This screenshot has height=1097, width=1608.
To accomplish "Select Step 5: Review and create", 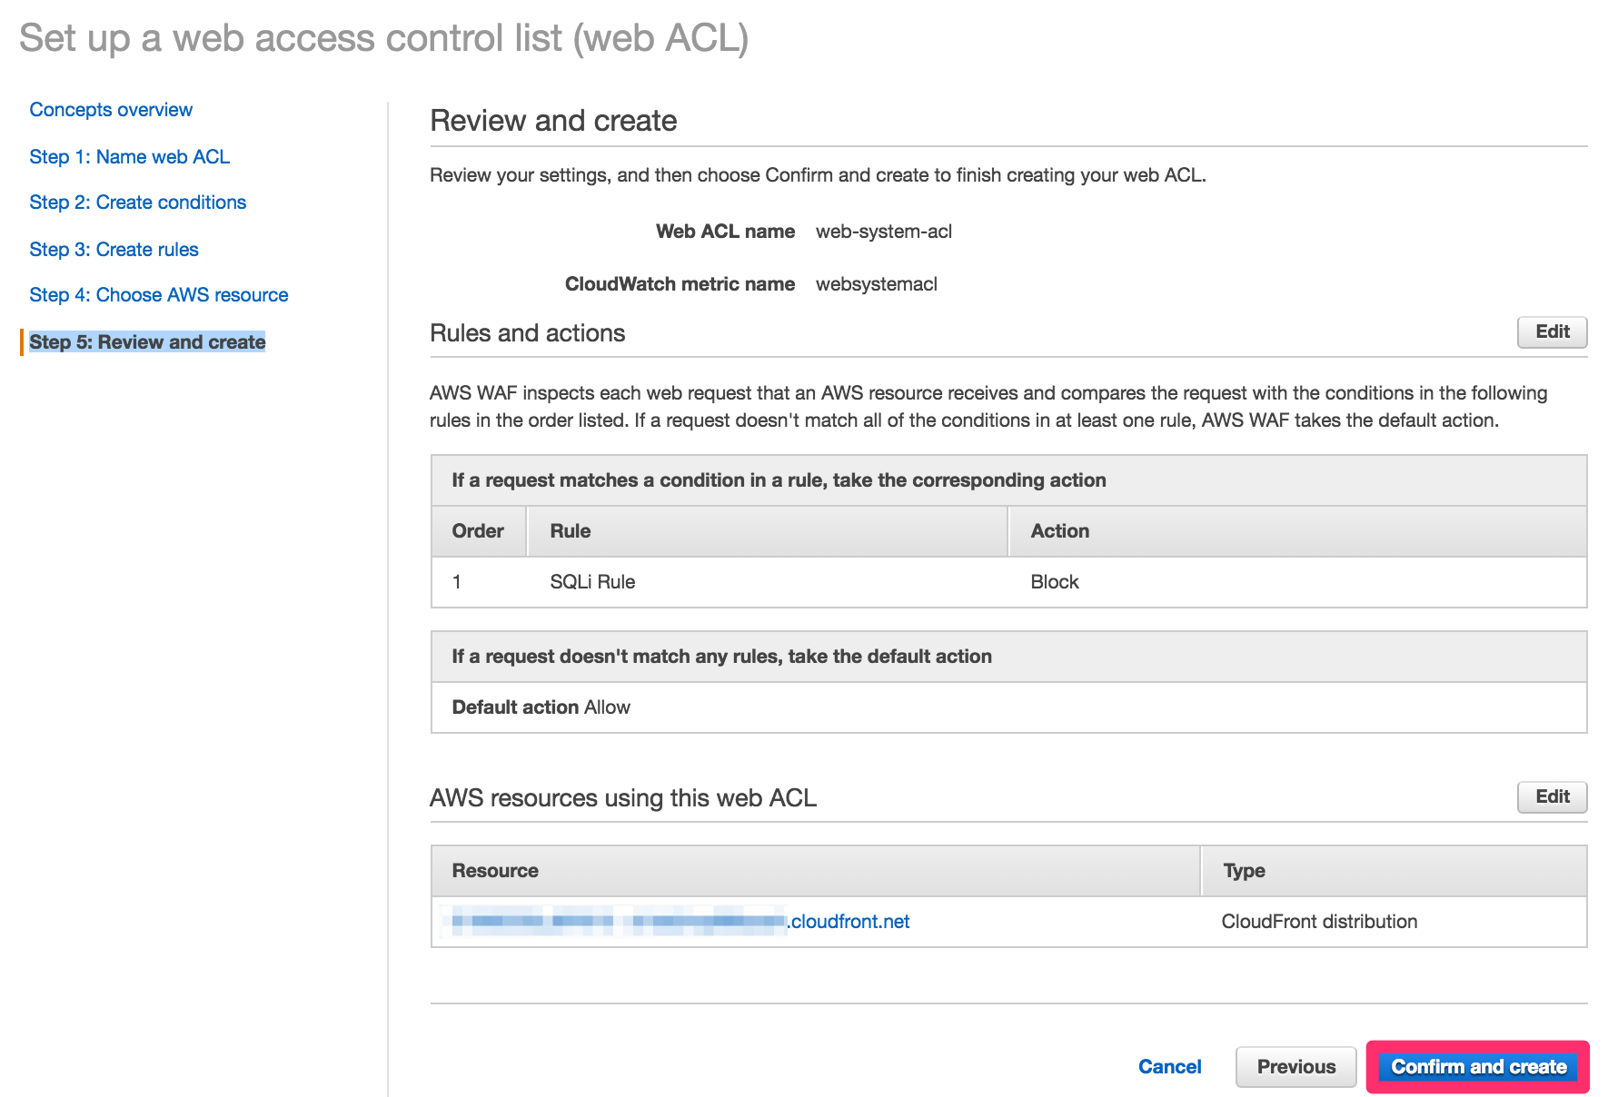I will [x=146, y=341].
